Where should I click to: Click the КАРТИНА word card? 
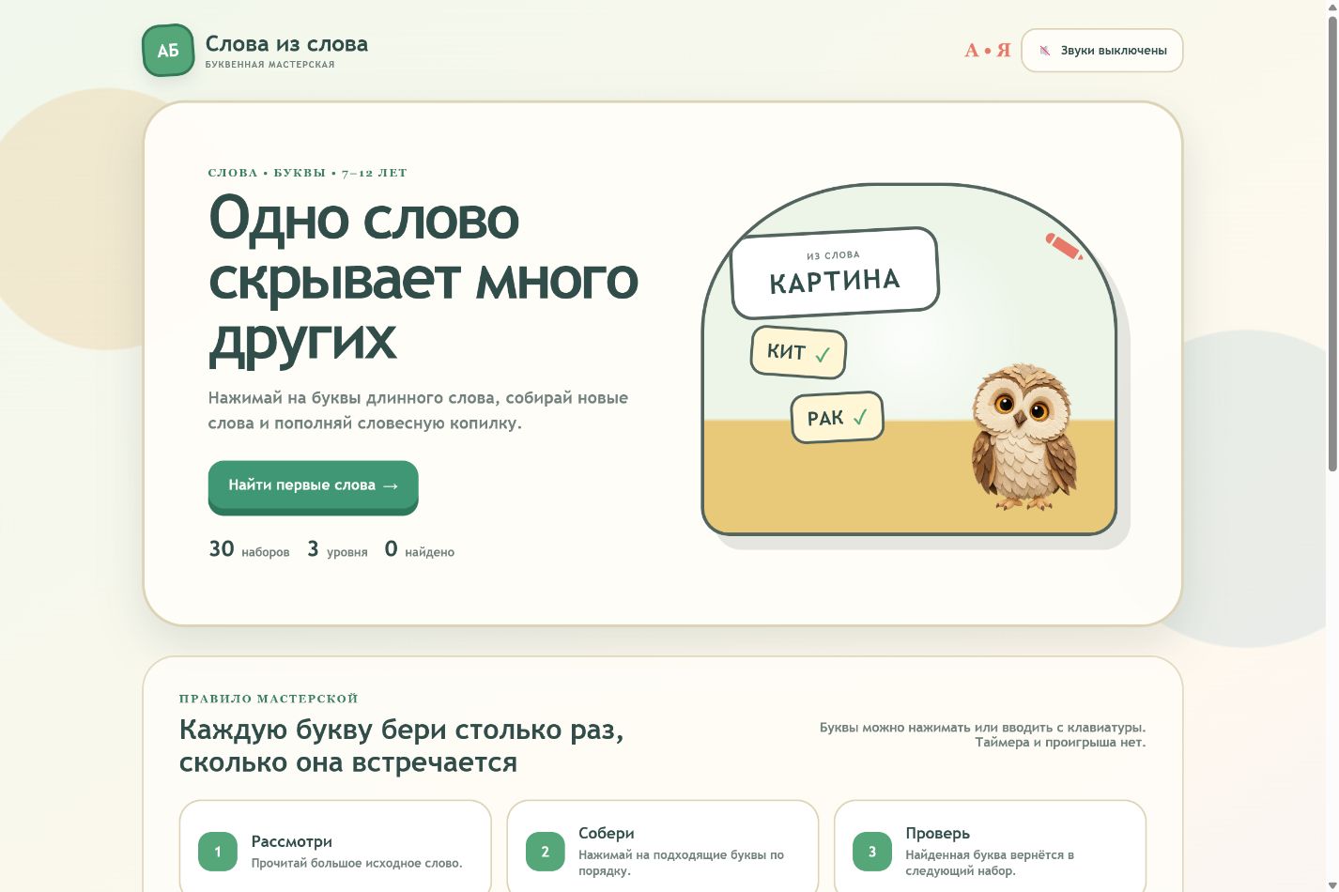pos(835,272)
